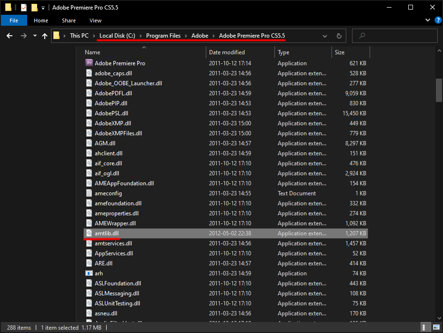Open the Share ribbon tab
This screenshot has width=443, height=333.
coord(69,20)
